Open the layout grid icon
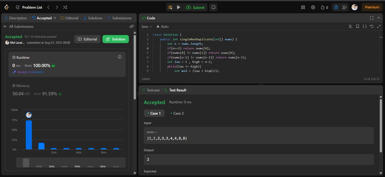This screenshot has height=177, width=385. tap(303, 7)
